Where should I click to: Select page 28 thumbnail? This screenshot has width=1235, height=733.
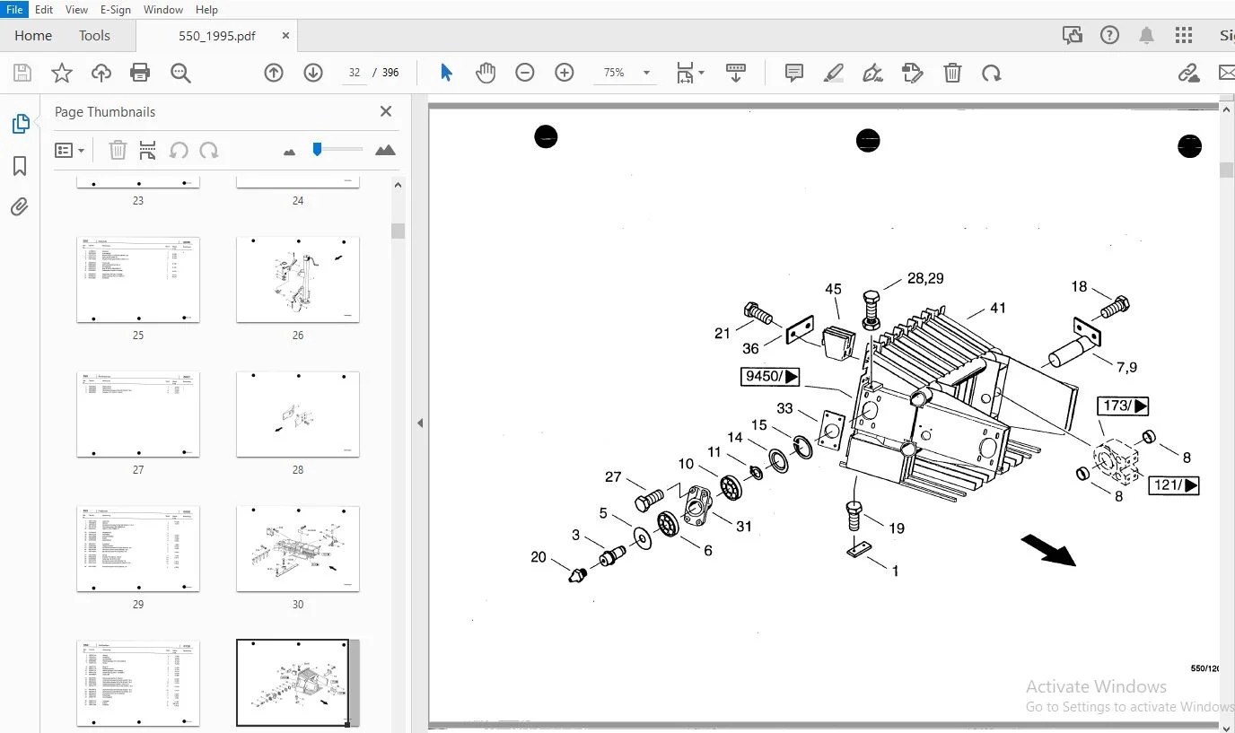click(x=298, y=414)
